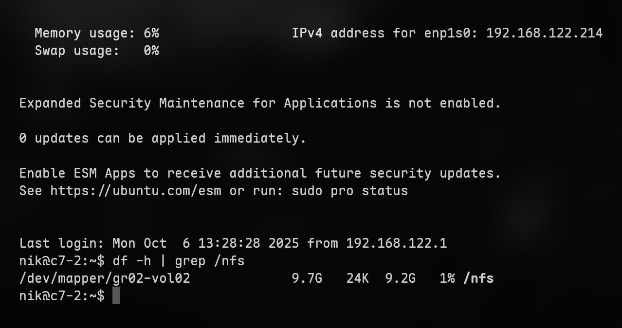The height and width of the screenshot is (328, 622).
Task: Click the bold /nfs mount point
Action: click(478, 278)
